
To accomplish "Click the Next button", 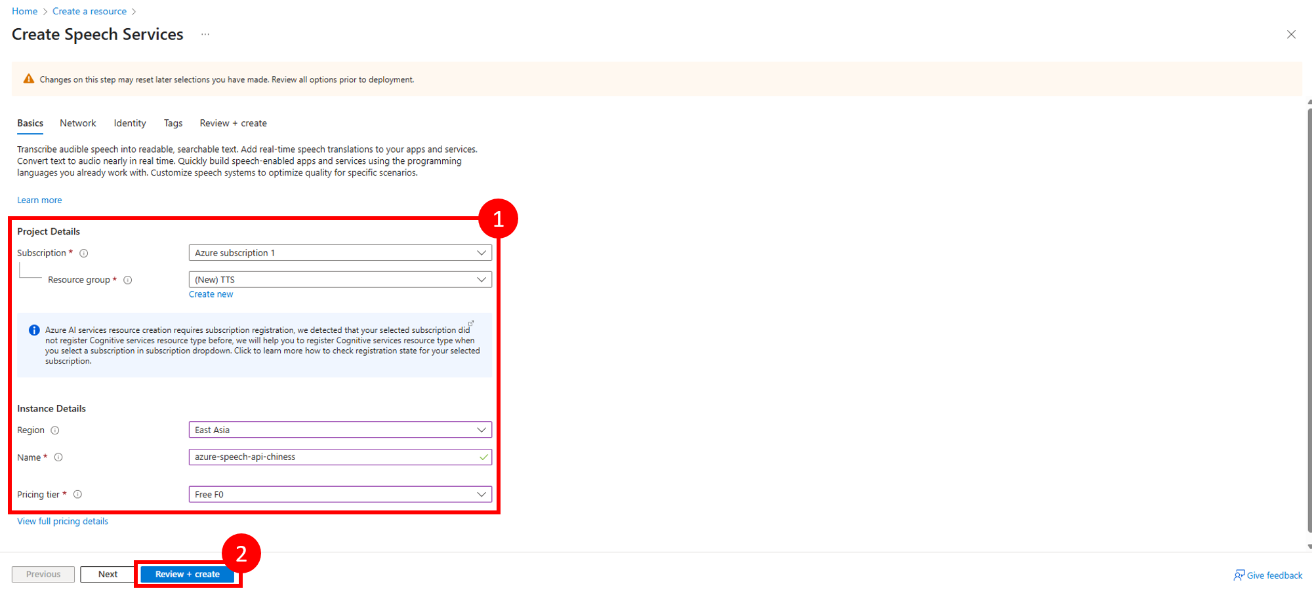I will [108, 575].
